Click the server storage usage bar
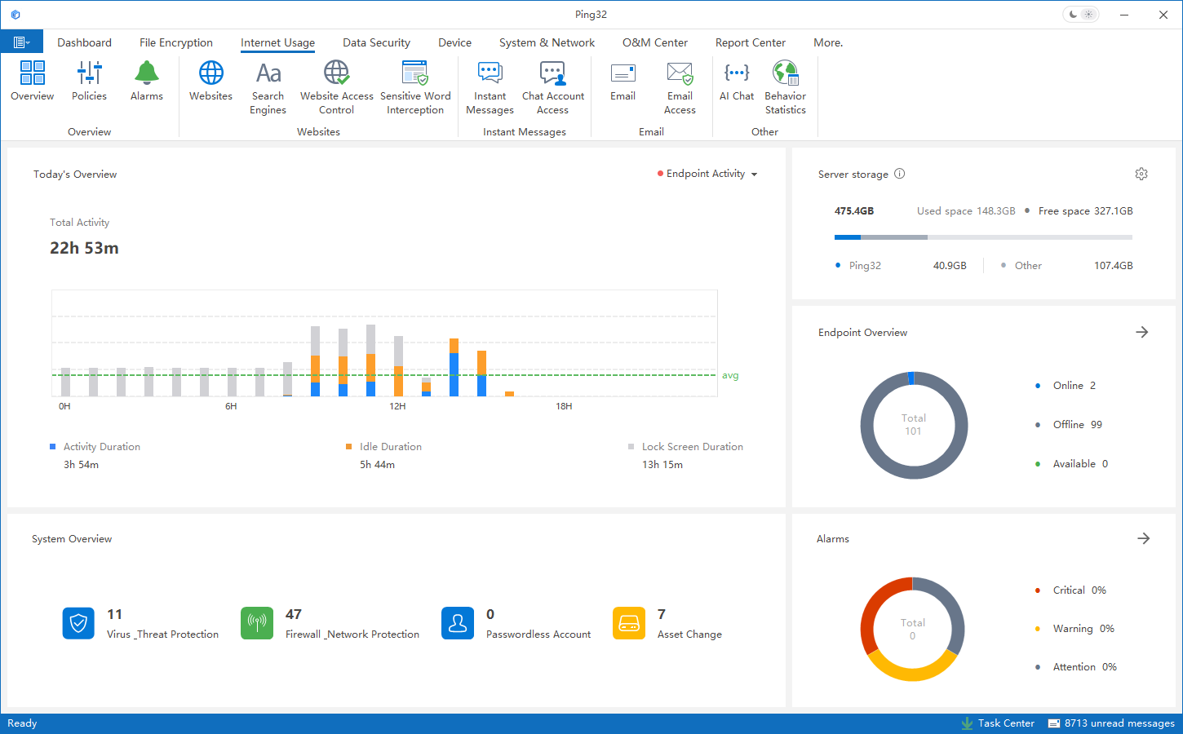Screen dimensions: 1183x734 tap(983, 237)
